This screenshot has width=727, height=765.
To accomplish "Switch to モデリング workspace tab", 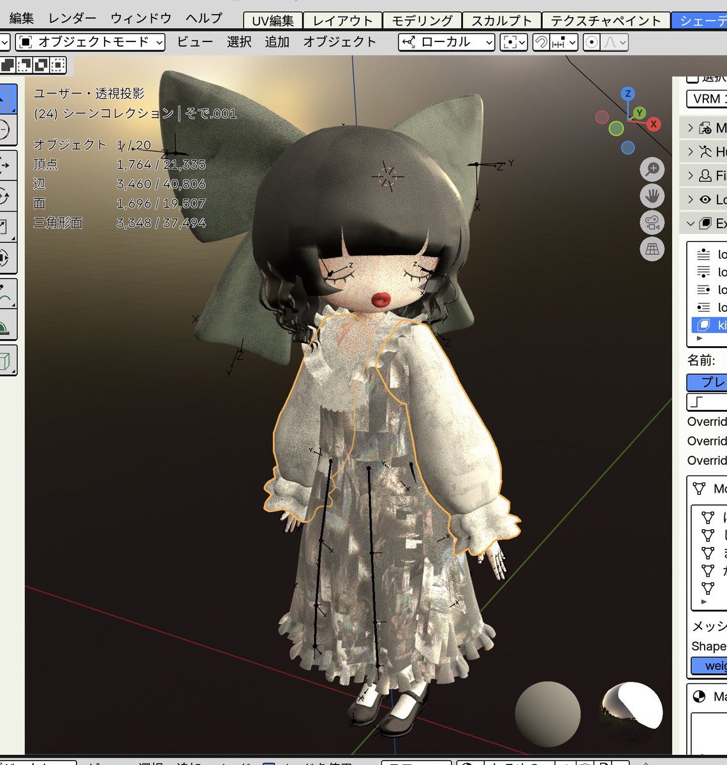I will pyautogui.click(x=422, y=20).
